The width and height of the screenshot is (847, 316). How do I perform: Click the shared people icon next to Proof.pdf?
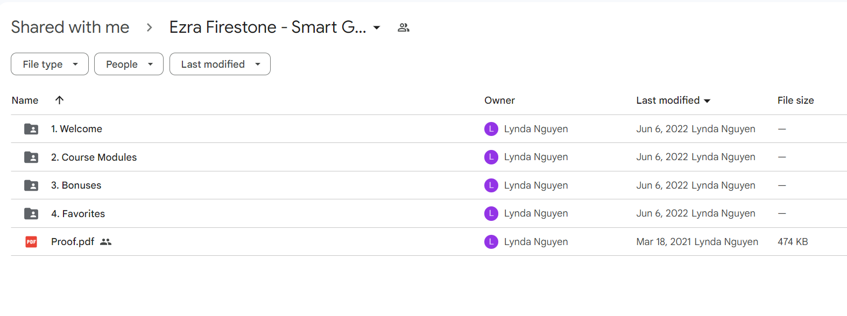pyautogui.click(x=106, y=242)
